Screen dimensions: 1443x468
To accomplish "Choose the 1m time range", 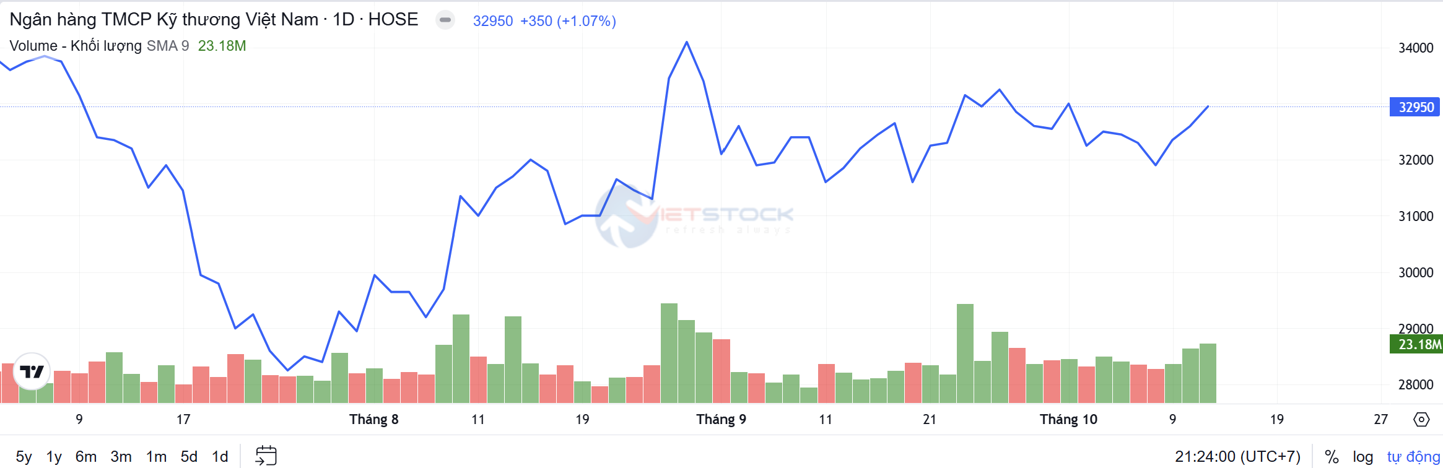I will point(156,457).
